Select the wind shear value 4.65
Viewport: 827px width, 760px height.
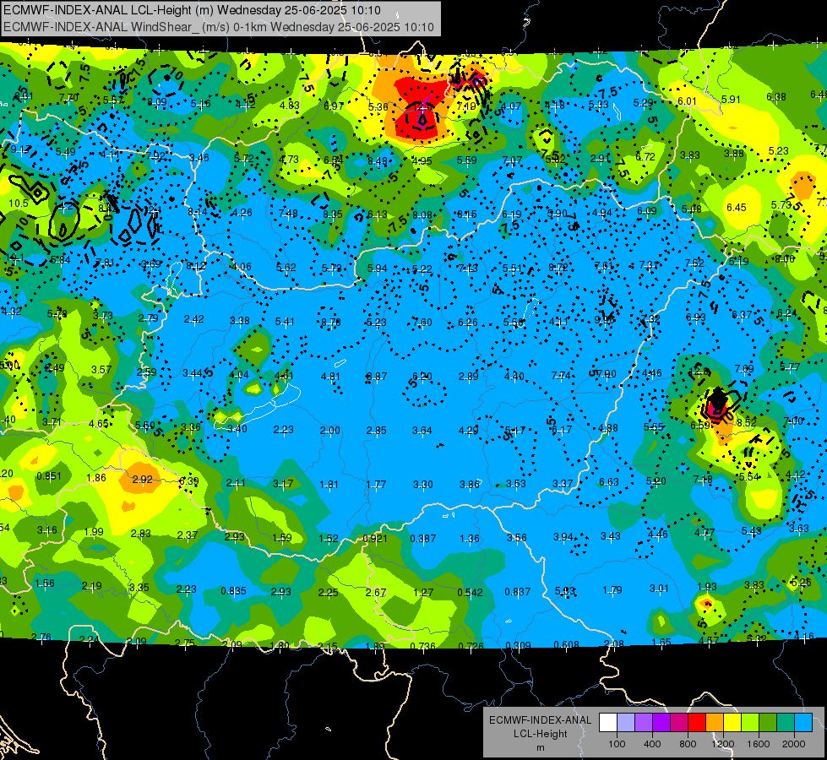tap(99, 424)
